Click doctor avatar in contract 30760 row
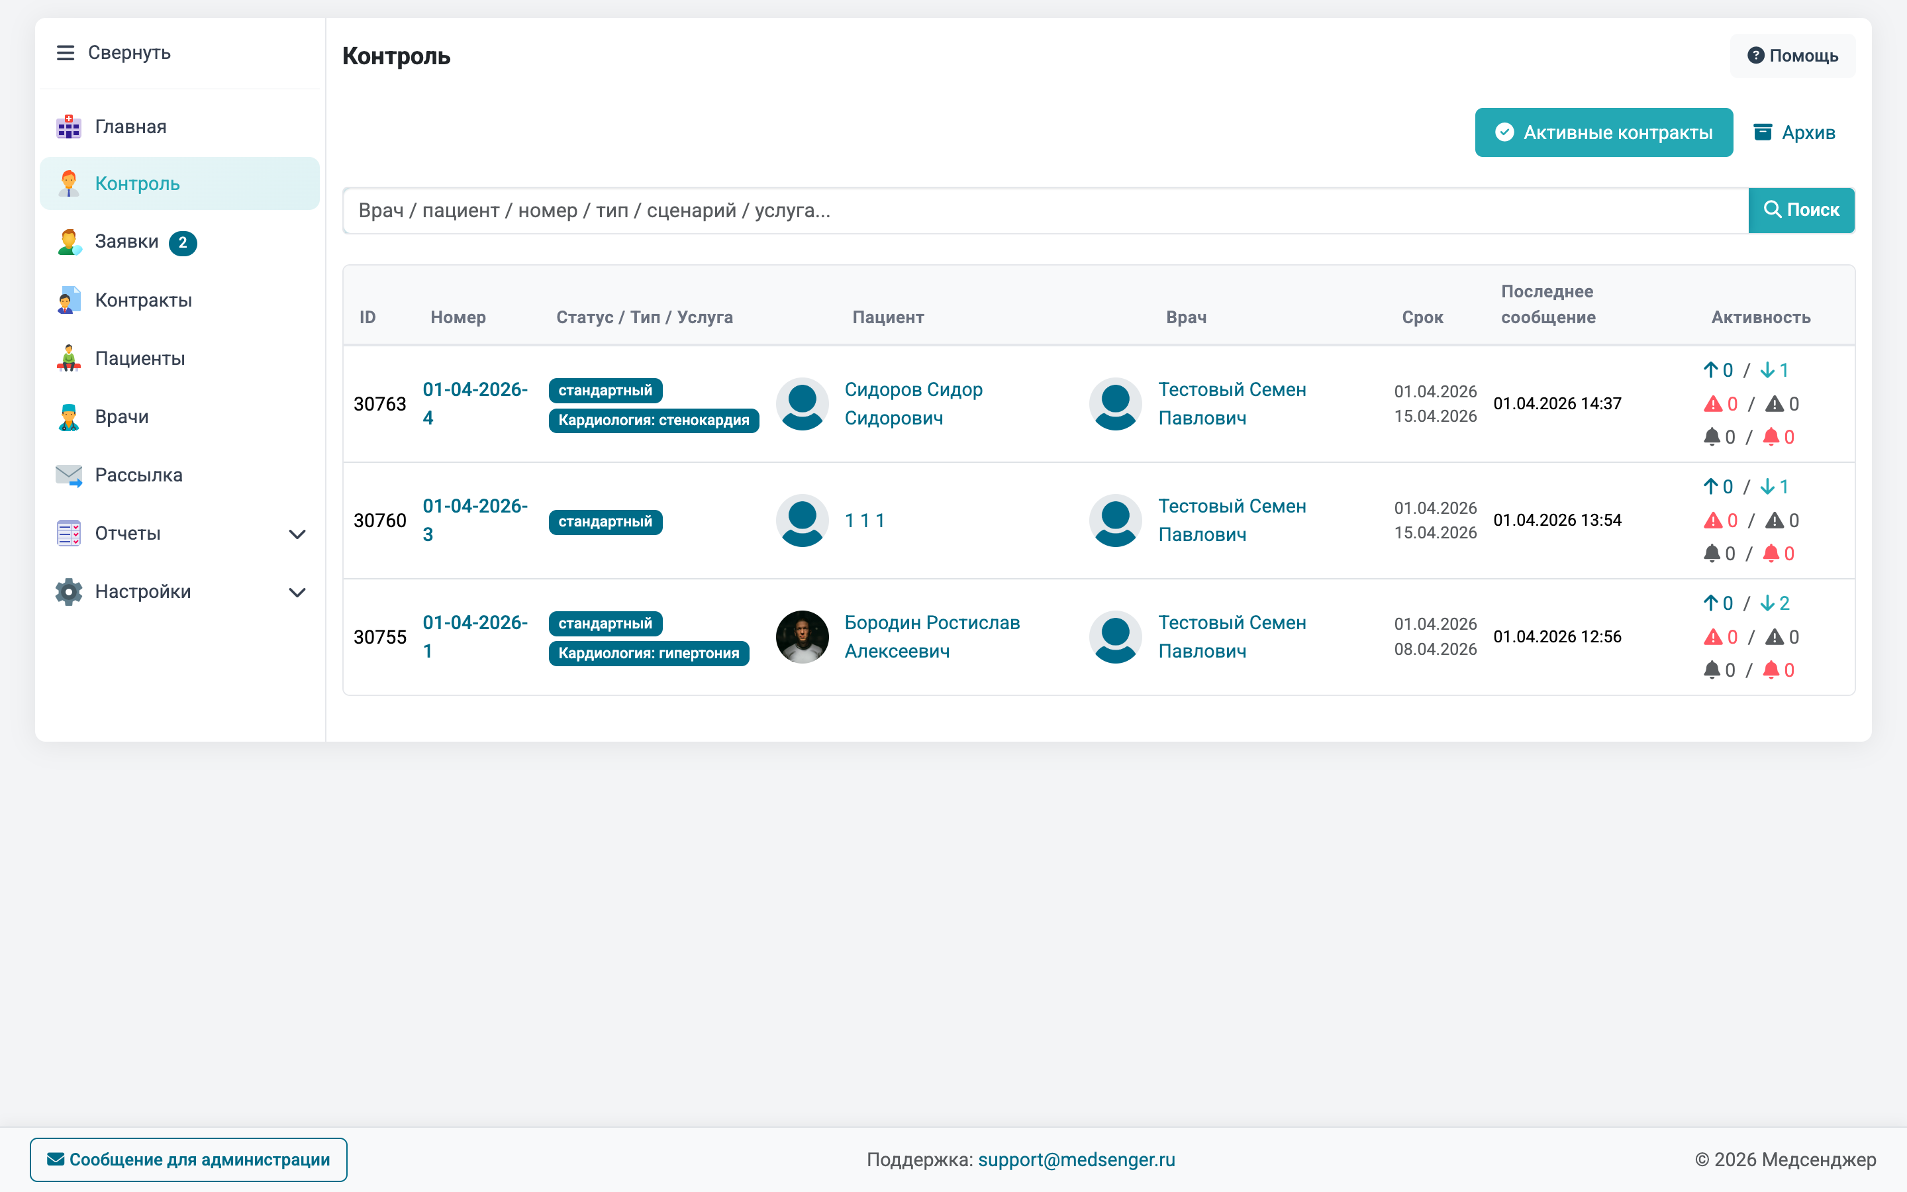This screenshot has width=1907, height=1192. 1116,521
